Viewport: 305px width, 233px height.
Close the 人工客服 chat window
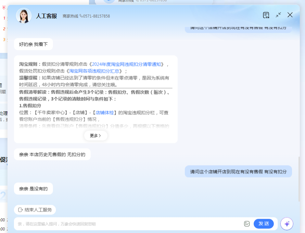tap(290, 15)
